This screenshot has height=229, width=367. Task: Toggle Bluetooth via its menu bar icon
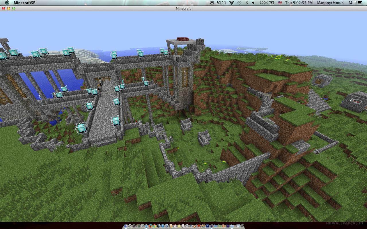tap(247, 3)
